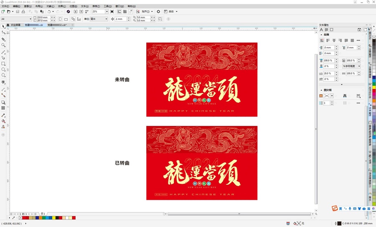376x227 pixels.
Task: Collapse the 段落 paragraph section
Action: coord(321,35)
